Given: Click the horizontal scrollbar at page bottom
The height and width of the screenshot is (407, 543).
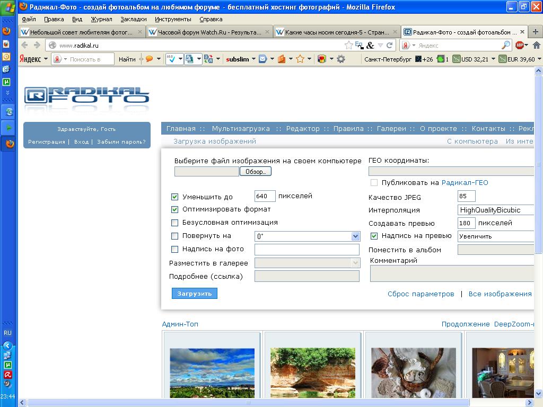Looking at the screenshot, I should point(249,403).
